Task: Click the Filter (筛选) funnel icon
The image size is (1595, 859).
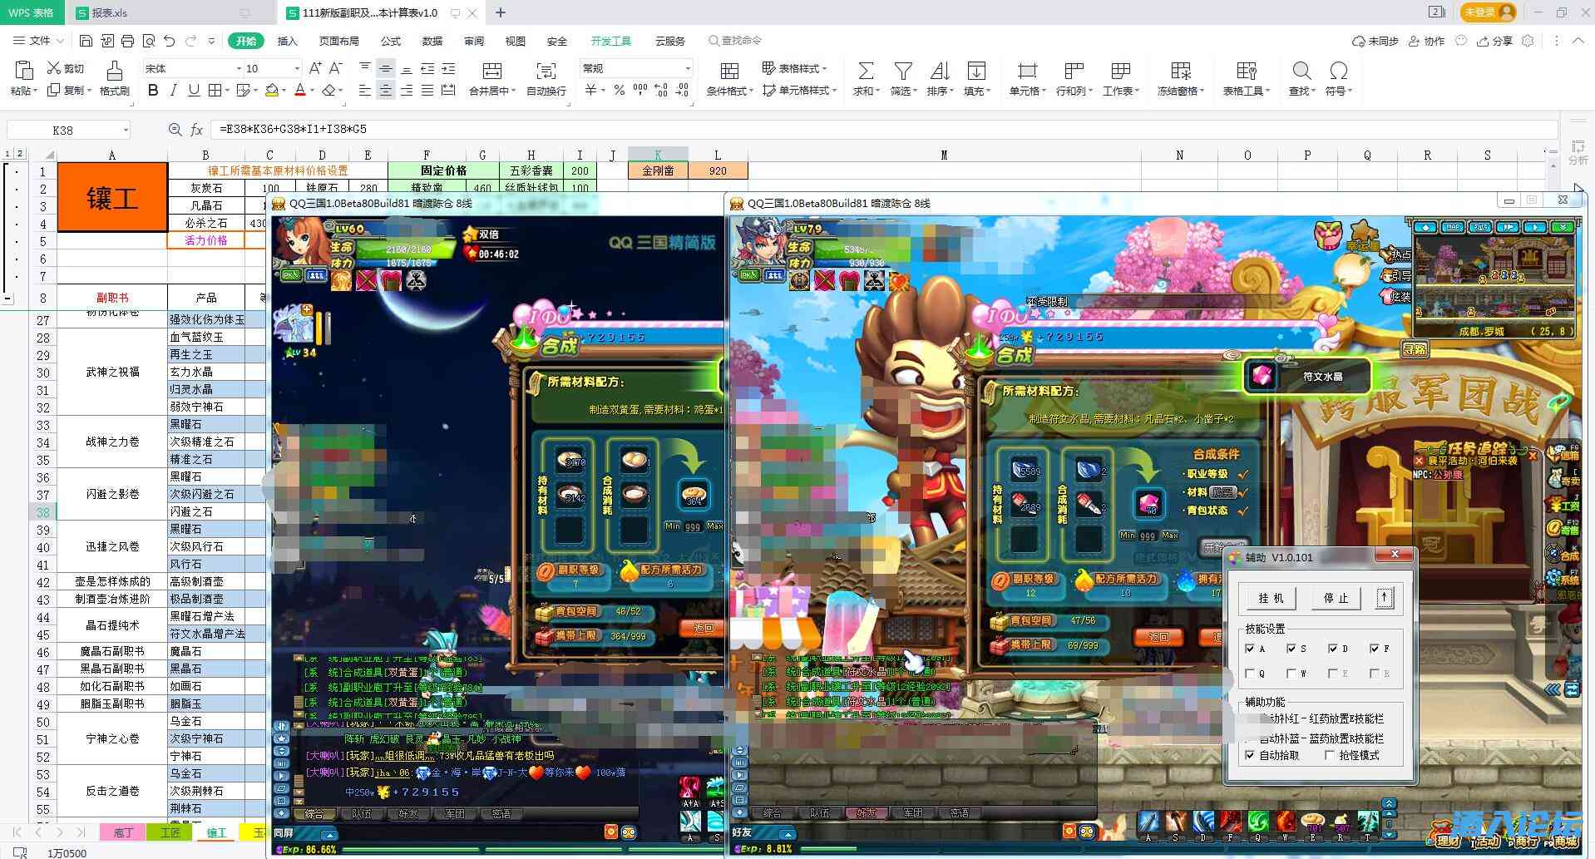Action: click(x=902, y=71)
